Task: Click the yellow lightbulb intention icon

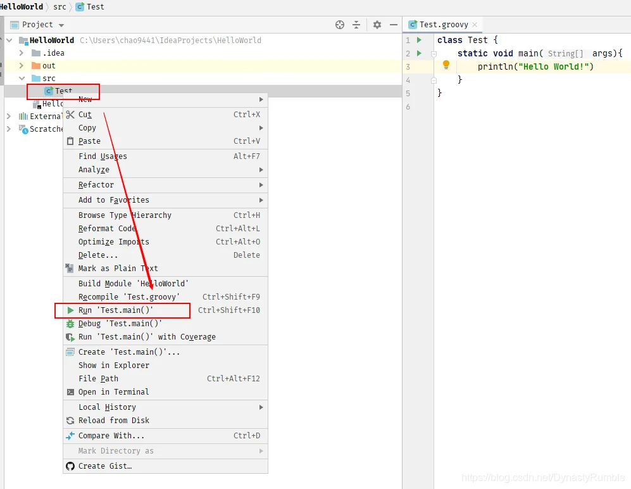Action: click(x=446, y=65)
